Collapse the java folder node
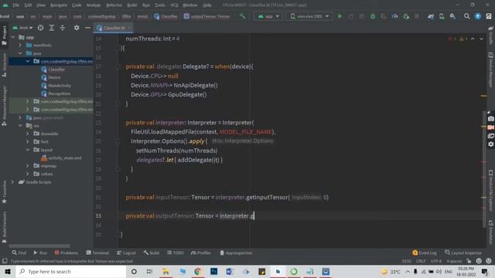 coord(20,53)
